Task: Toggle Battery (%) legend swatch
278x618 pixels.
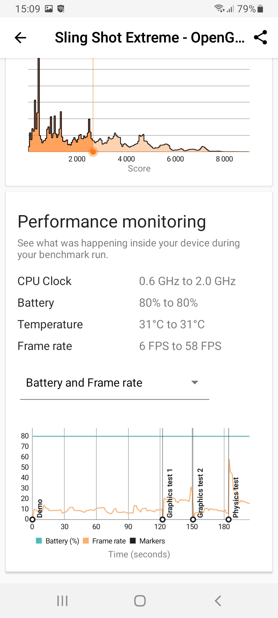Action: pyautogui.click(x=39, y=541)
